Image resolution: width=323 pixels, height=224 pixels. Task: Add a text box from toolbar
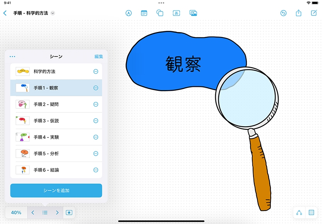tap(177, 13)
